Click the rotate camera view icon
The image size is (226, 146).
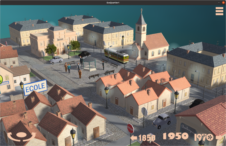click(x=21, y=136)
